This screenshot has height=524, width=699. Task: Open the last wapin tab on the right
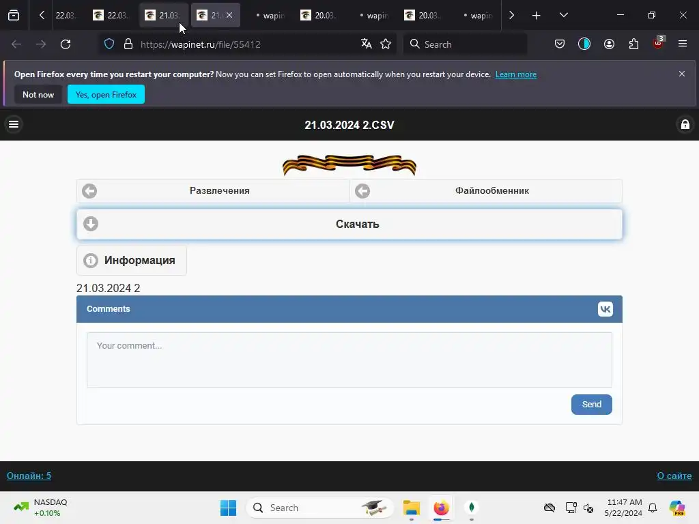[476, 15]
